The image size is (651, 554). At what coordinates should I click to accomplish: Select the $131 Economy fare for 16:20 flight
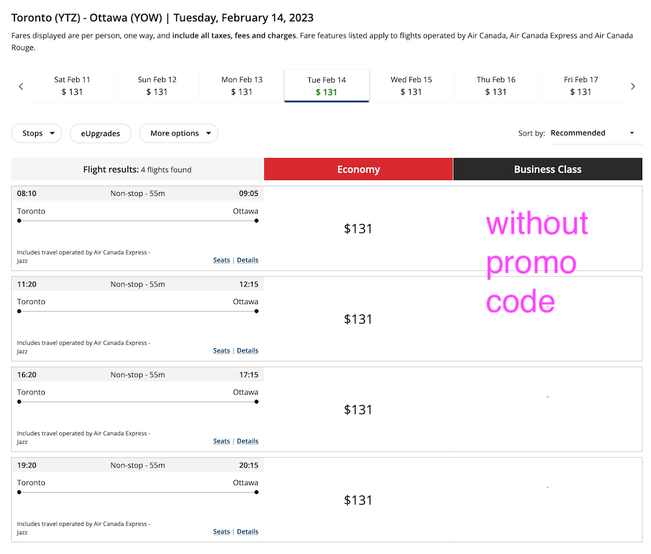[x=358, y=409]
